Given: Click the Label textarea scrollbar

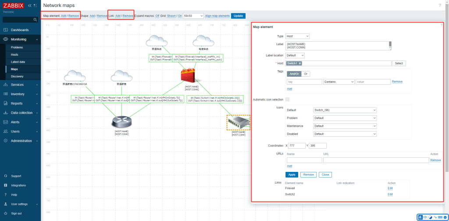Looking at the screenshot, I should point(390,45).
